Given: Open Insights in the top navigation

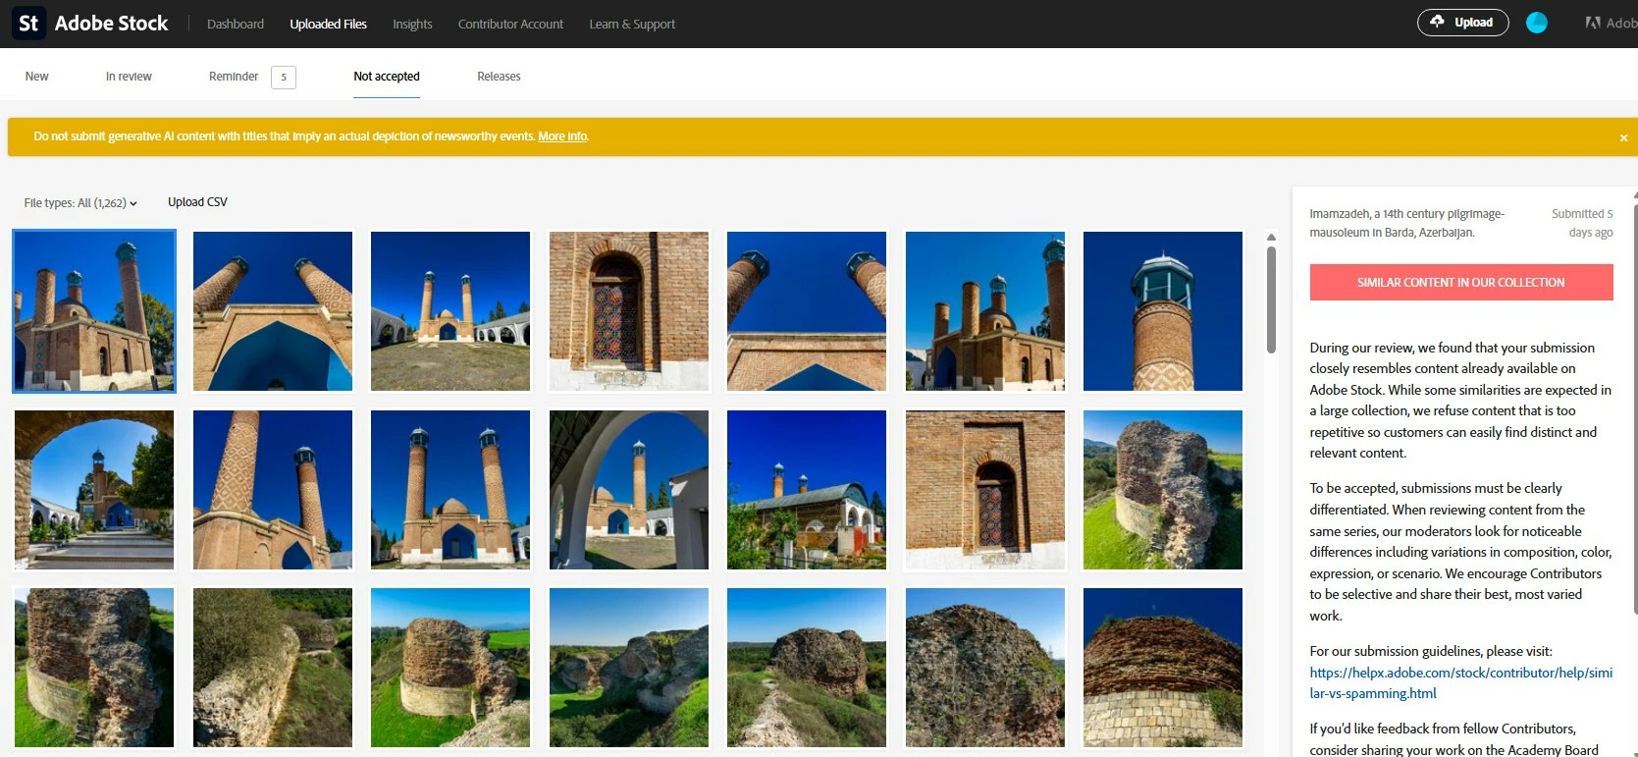Looking at the screenshot, I should click(412, 24).
